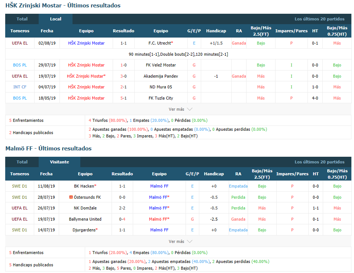Click SWE D1 in the BK Hacken row
Viewport: 354px width, 273px height.
pyautogui.click(x=19, y=186)
